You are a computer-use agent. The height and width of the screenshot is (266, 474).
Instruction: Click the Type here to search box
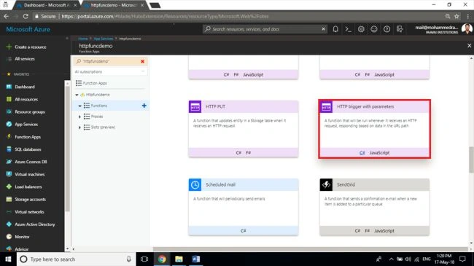pos(76,259)
